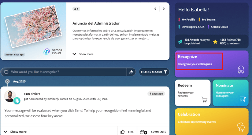Click the balloons icon in Celebration card
Screen dimensions: 252x135
[x=241, y=127]
